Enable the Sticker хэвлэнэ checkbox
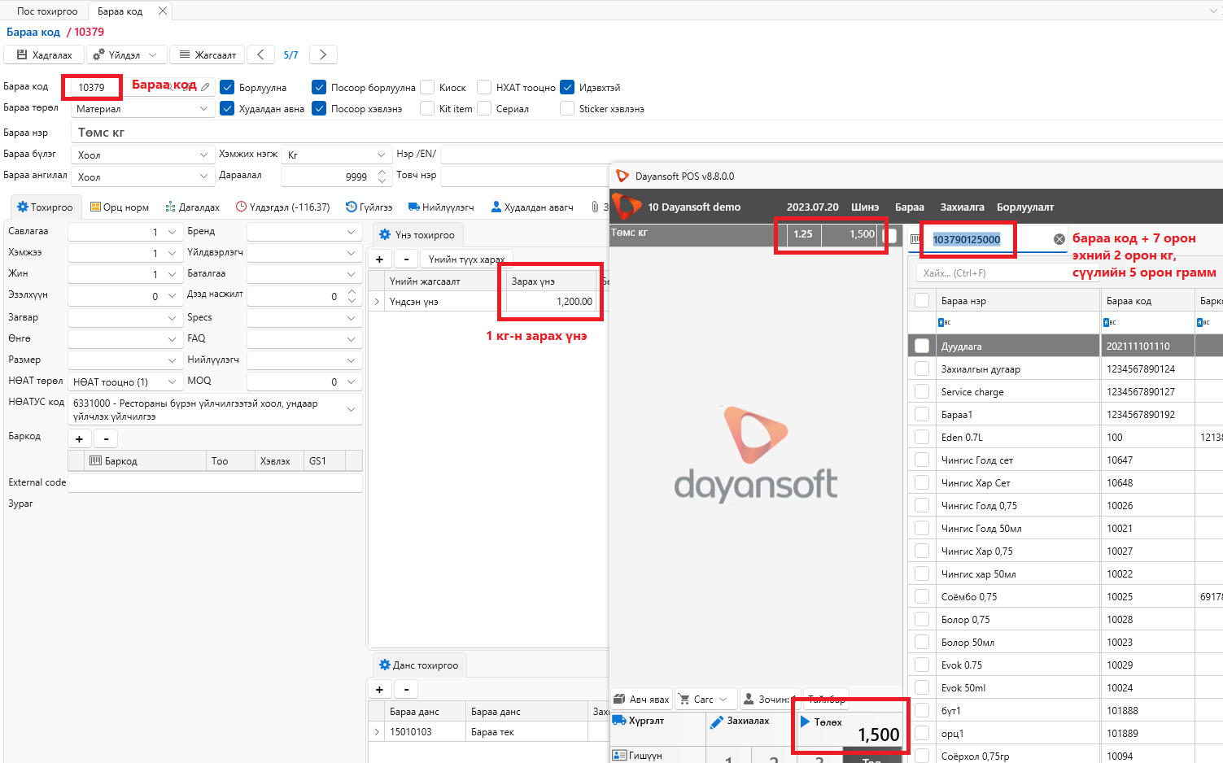 click(567, 108)
